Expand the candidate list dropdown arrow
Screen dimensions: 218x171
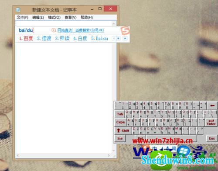[125, 39]
